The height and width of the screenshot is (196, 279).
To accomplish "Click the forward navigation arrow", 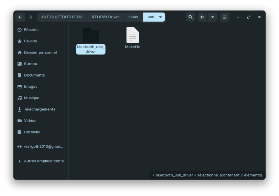I will (x=30, y=17).
